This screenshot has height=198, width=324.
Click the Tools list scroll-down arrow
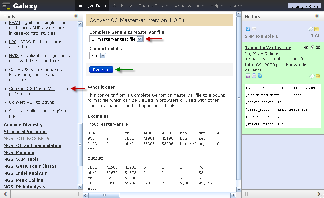(80, 187)
